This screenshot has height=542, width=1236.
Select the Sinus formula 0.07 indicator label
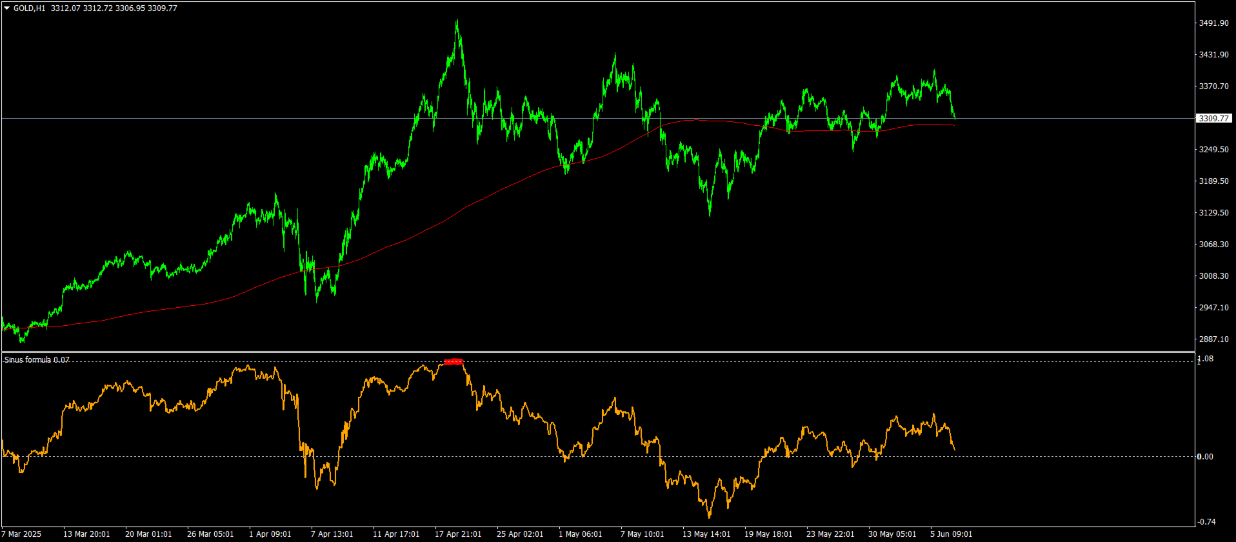37,360
